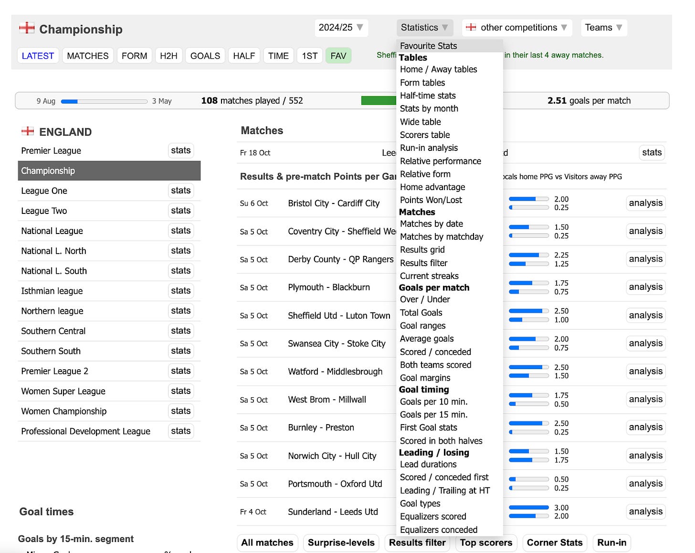Click the 3.00 PPG bar for Sunderland - Leeds
Image resolution: width=695 pixels, height=553 pixels.
529,508
